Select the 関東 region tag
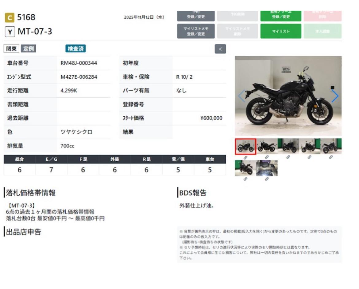 (x=11, y=49)
